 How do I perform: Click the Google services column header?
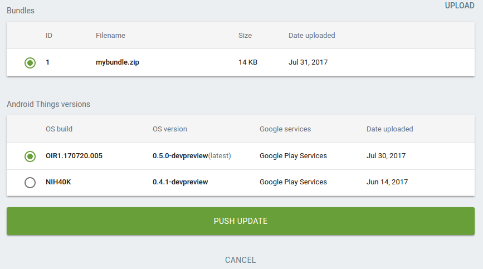(x=285, y=129)
